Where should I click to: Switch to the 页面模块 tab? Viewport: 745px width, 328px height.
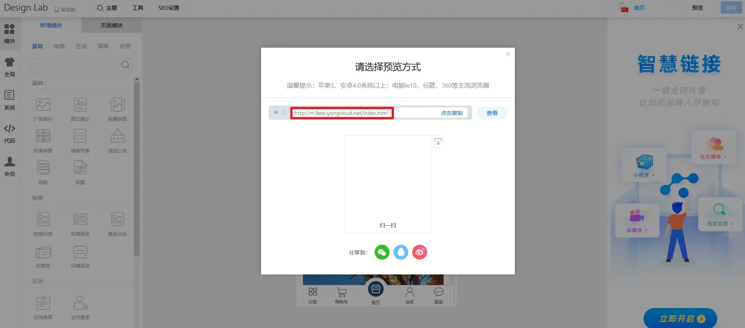pyautogui.click(x=112, y=25)
